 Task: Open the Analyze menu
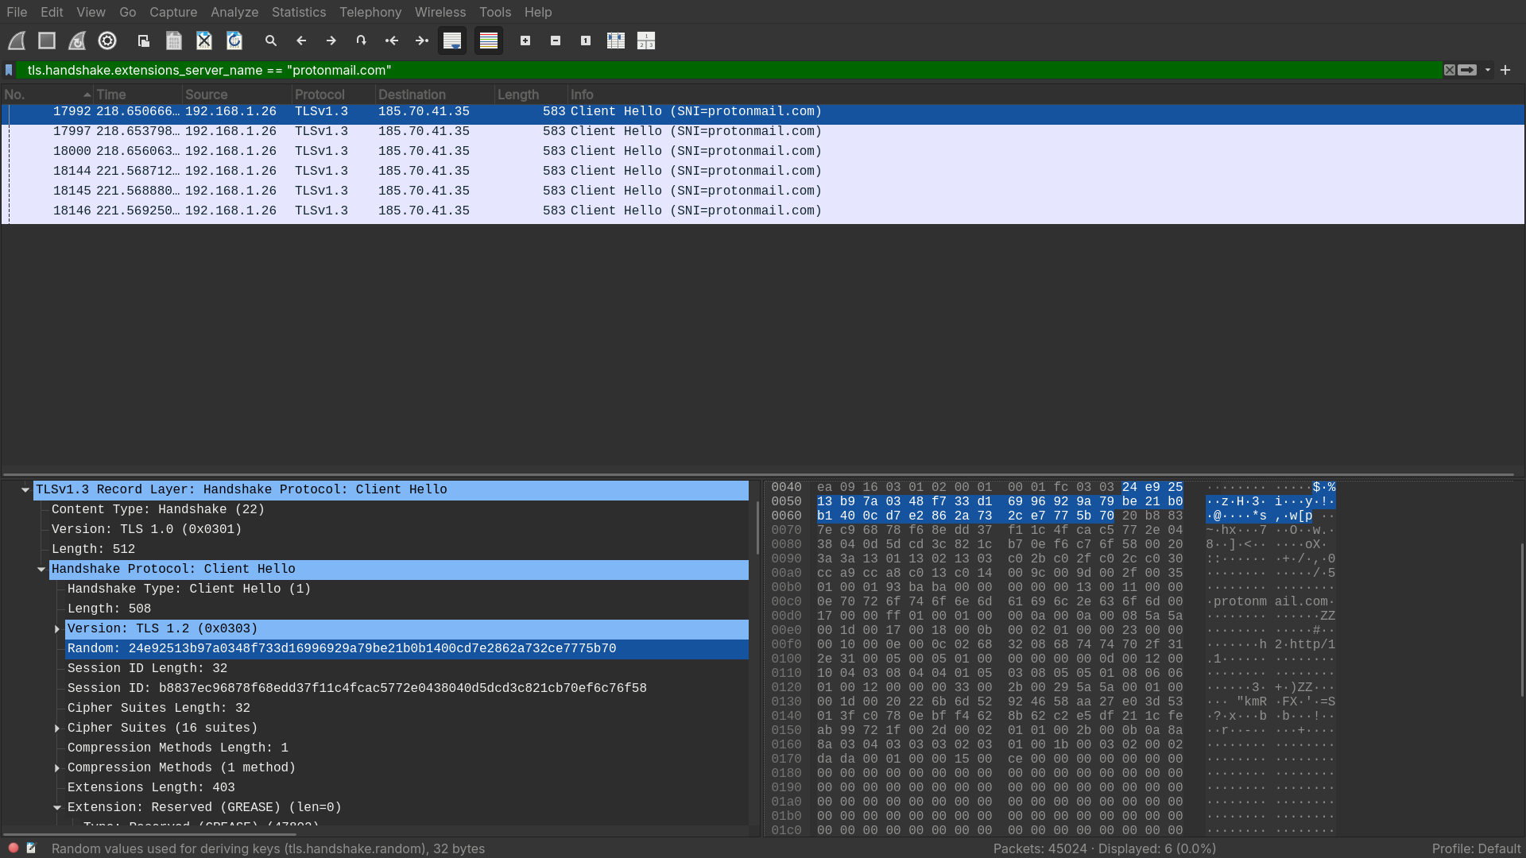point(234,12)
